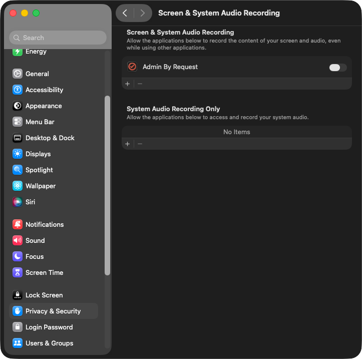Screen dimensions: 362x359
Task: Open Appearance settings icon
Action: point(18,106)
